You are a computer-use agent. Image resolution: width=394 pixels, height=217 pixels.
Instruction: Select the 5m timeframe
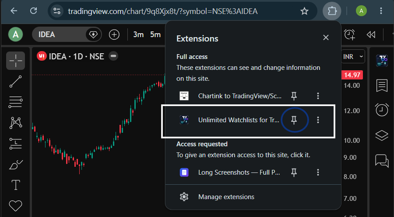(155, 34)
